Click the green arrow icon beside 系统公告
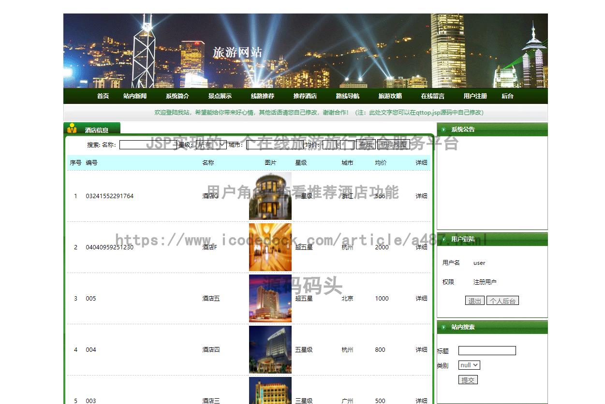 click(443, 129)
